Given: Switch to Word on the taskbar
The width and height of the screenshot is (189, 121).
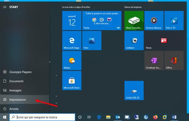Looking at the screenshot, I should coord(174,117).
